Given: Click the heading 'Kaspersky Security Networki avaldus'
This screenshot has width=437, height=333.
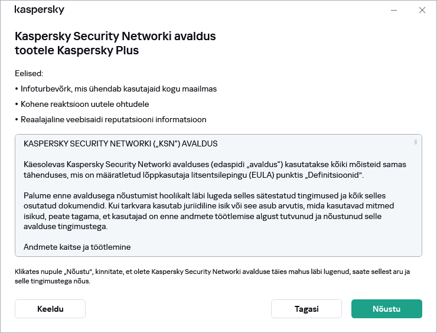Looking at the screenshot, I should click(115, 37).
